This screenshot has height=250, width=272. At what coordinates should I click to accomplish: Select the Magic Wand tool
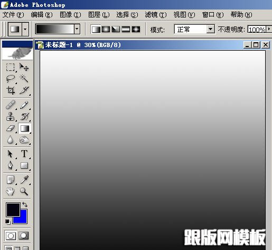(24, 78)
